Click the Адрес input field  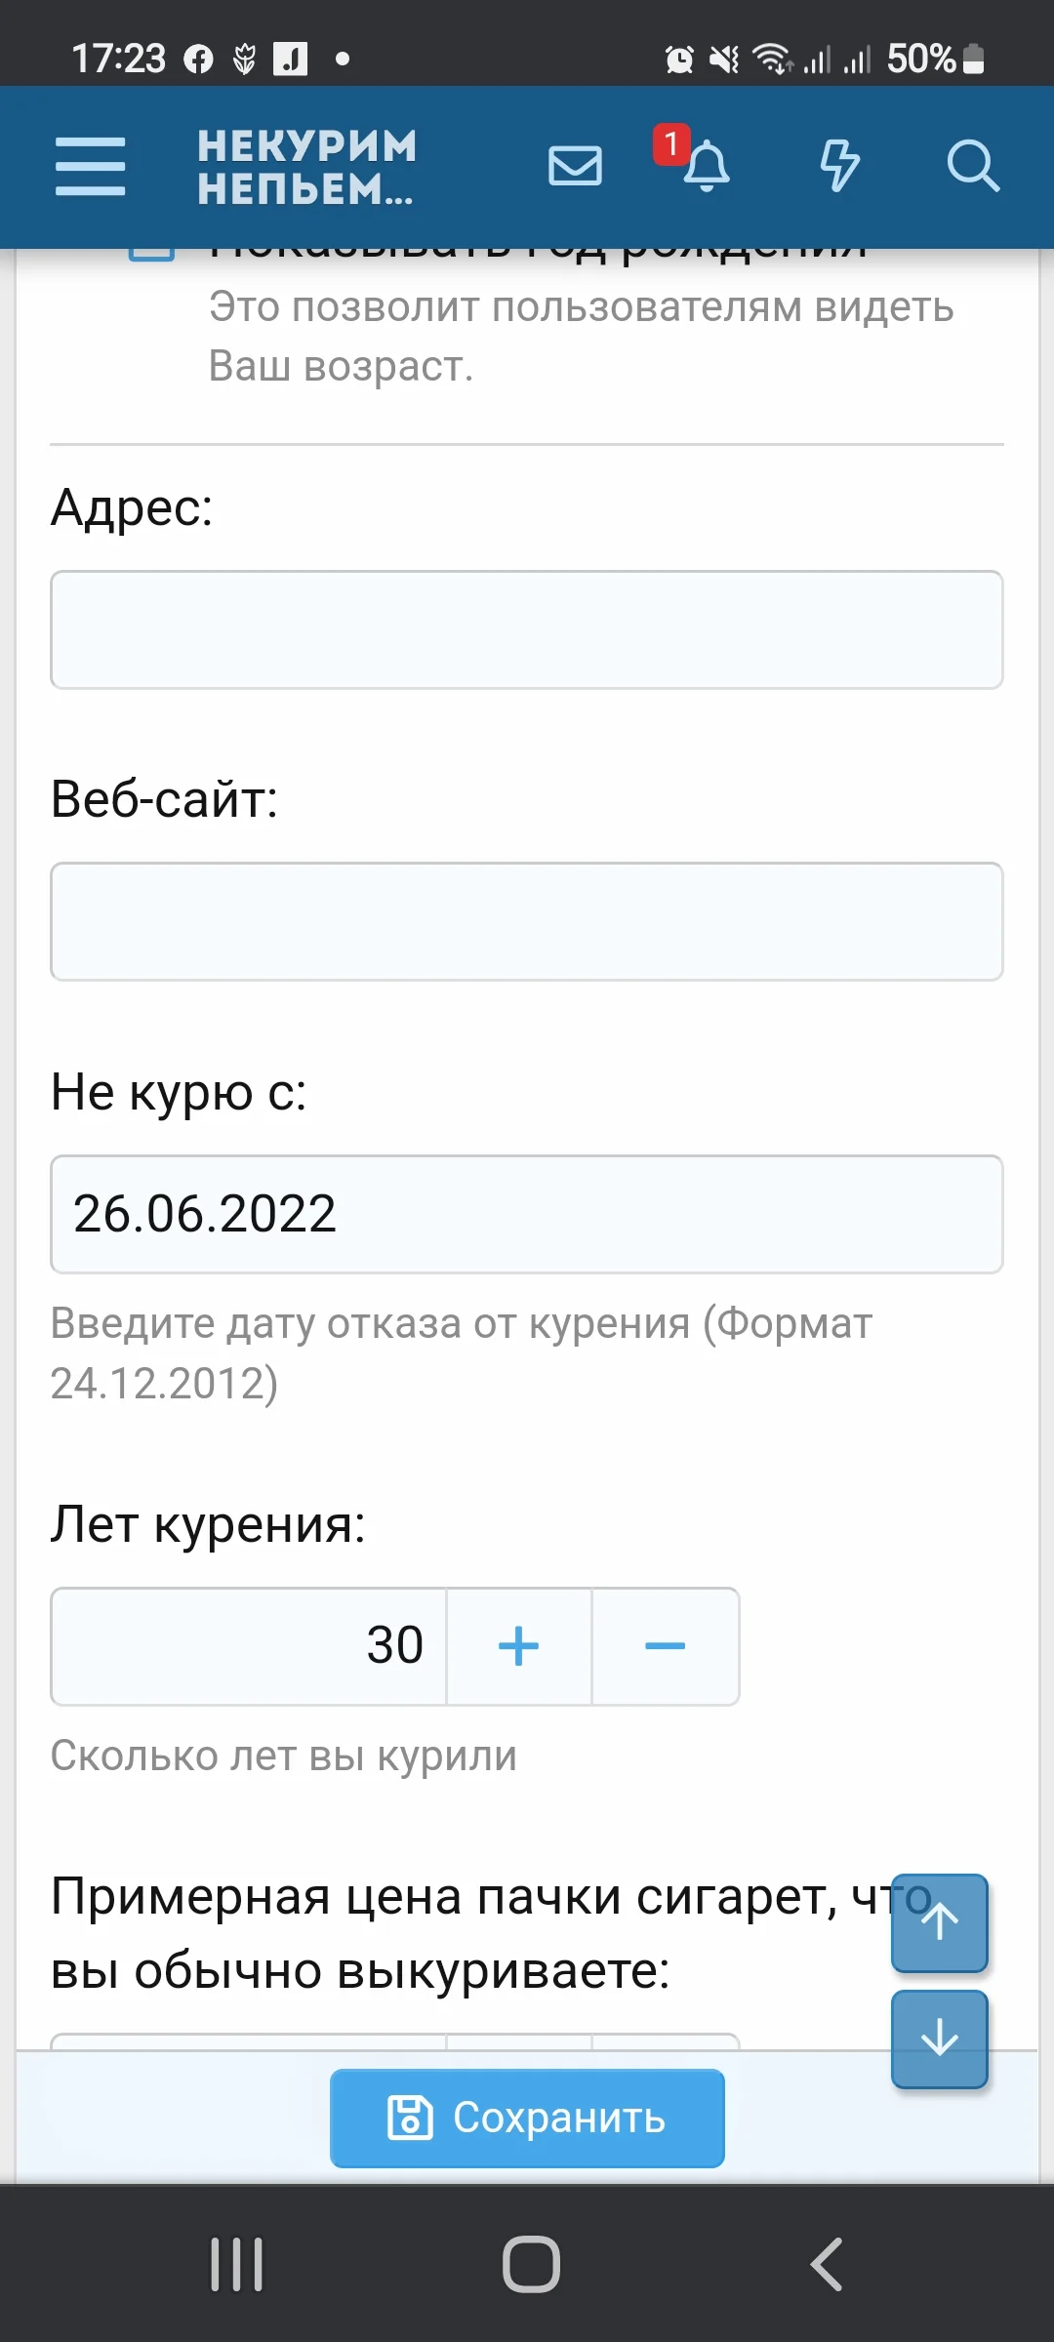526,629
